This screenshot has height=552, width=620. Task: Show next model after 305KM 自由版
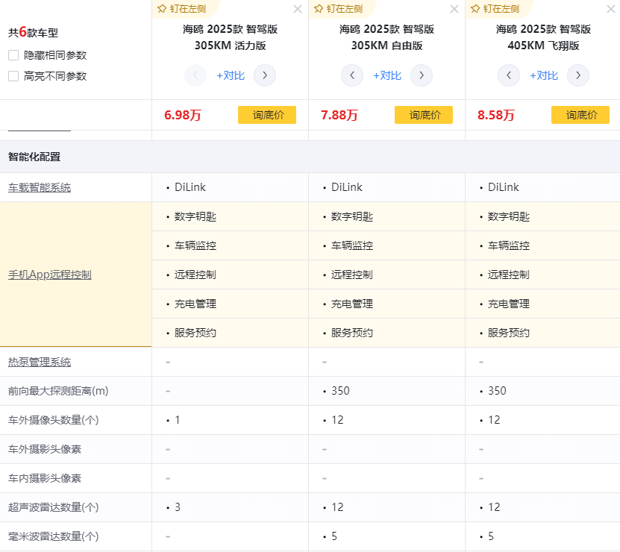pyautogui.click(x=421, y=75)
